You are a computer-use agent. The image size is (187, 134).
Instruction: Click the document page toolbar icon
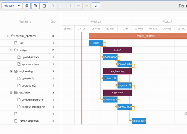coord(35,6)
